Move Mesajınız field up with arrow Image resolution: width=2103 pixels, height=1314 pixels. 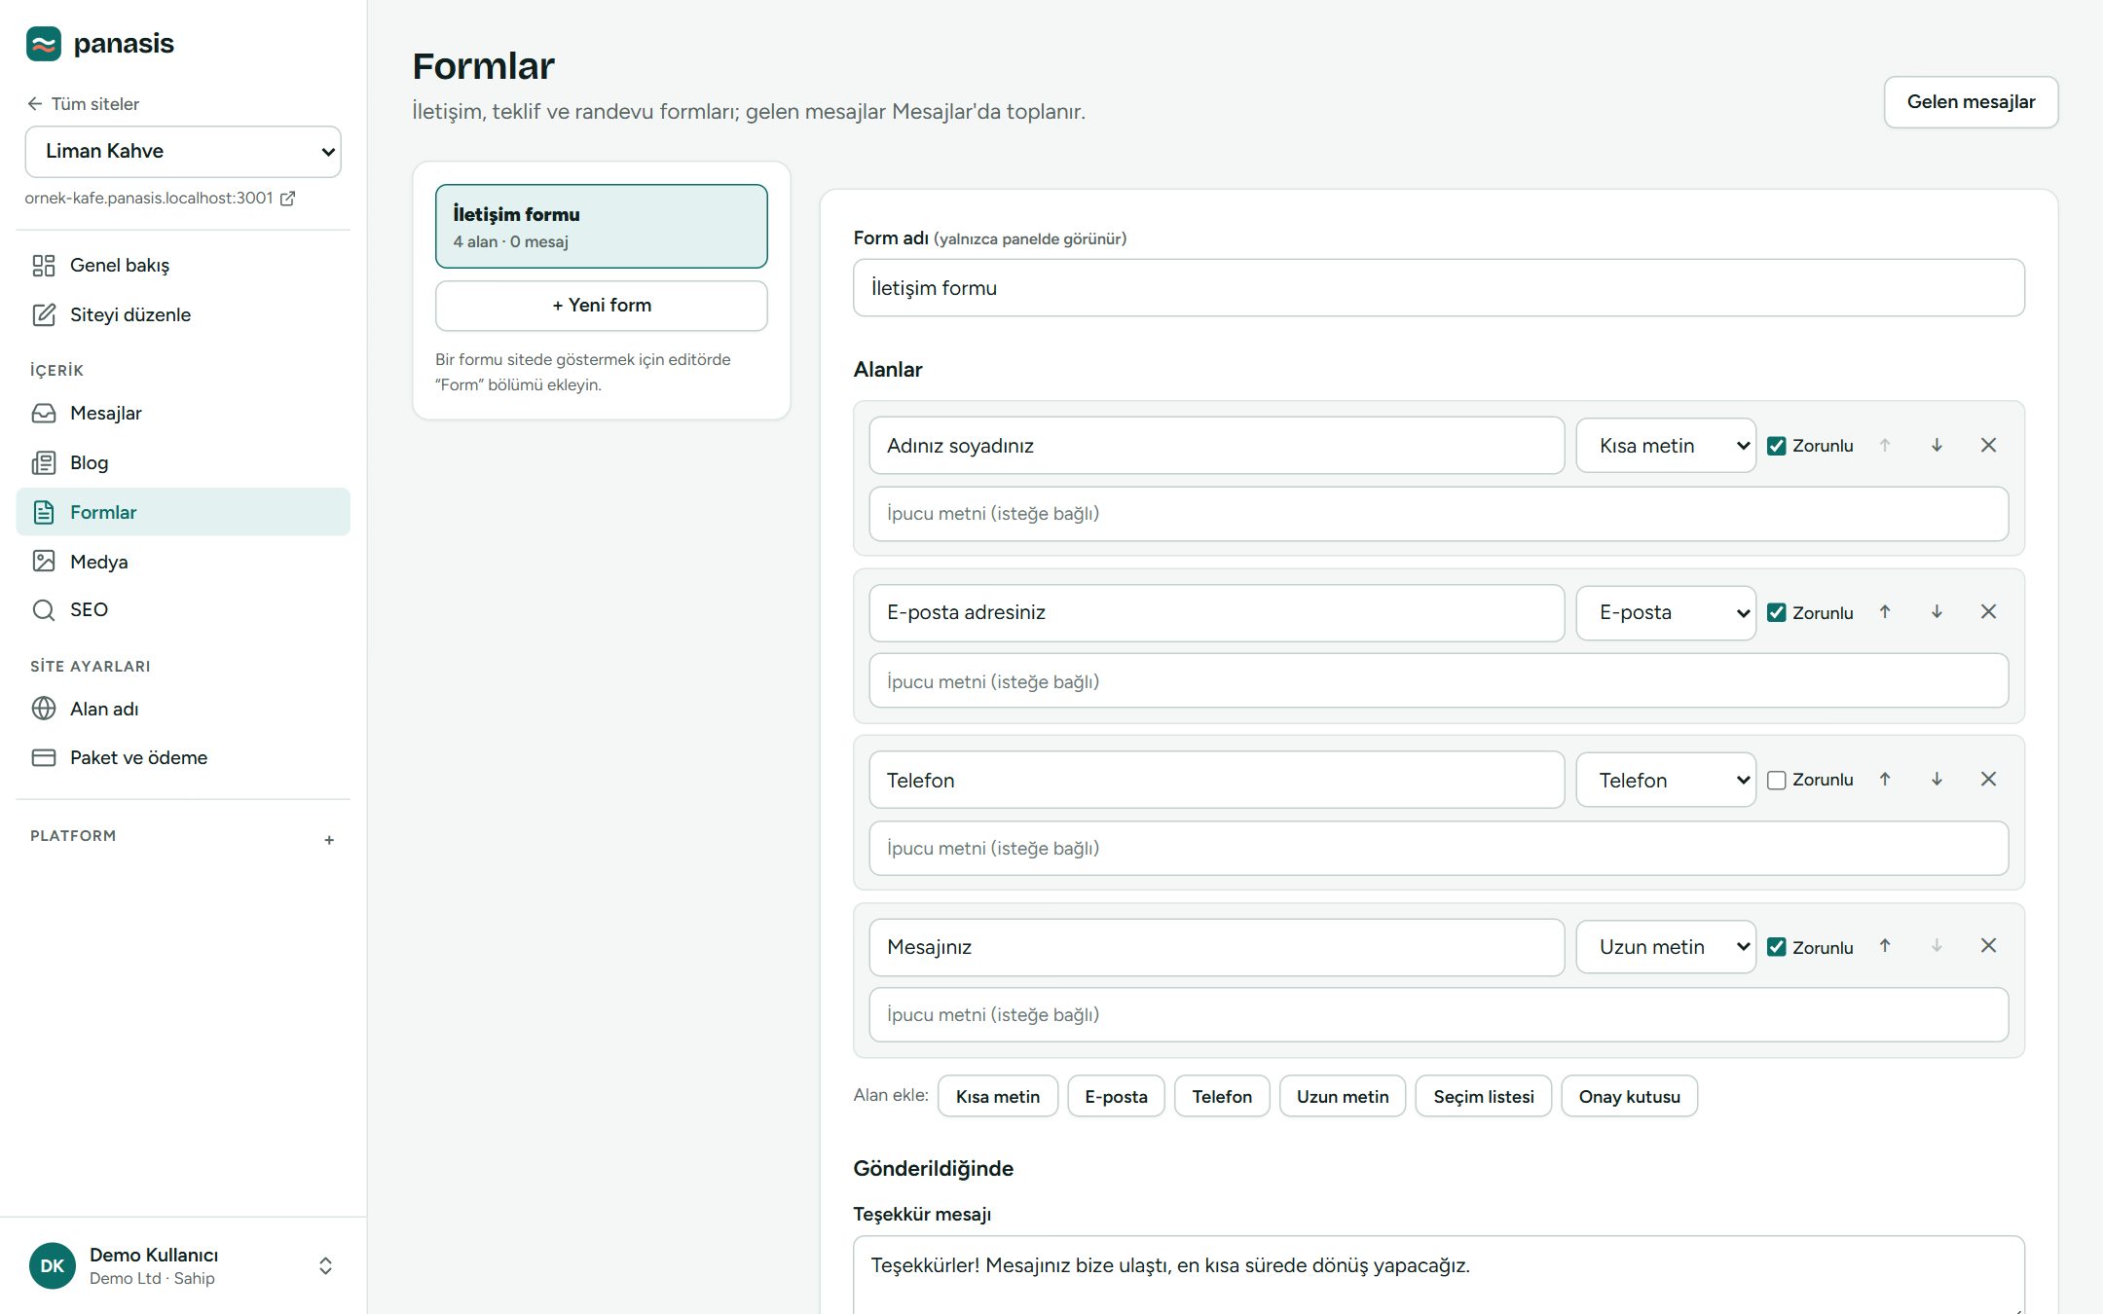point(1885,946)
